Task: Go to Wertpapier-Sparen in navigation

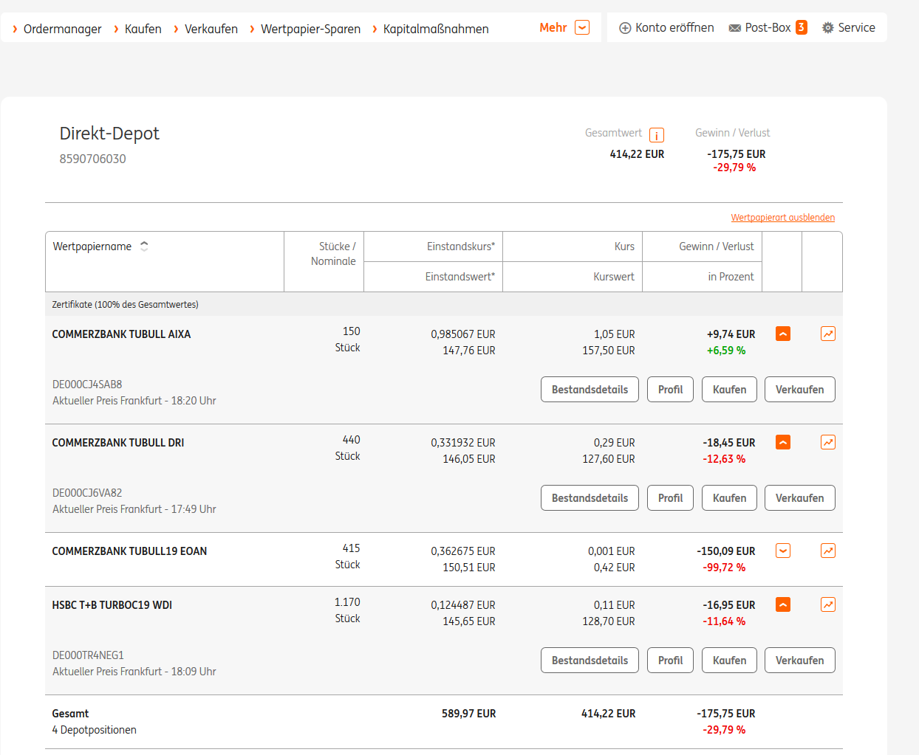Action: pyautogui.click(x=310, y=29)
